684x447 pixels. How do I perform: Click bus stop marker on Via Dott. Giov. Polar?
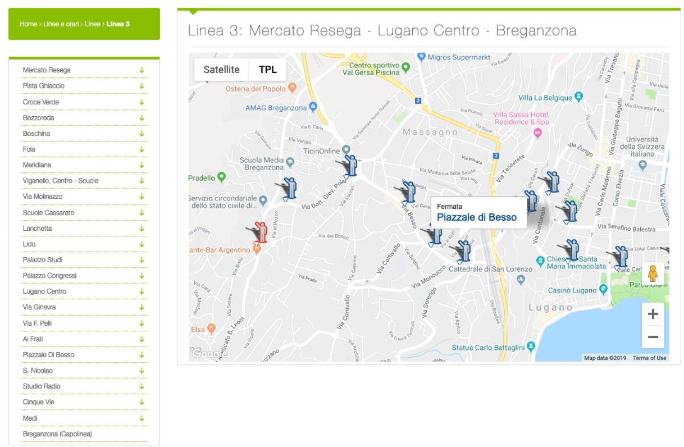click(x=288, y=189)
